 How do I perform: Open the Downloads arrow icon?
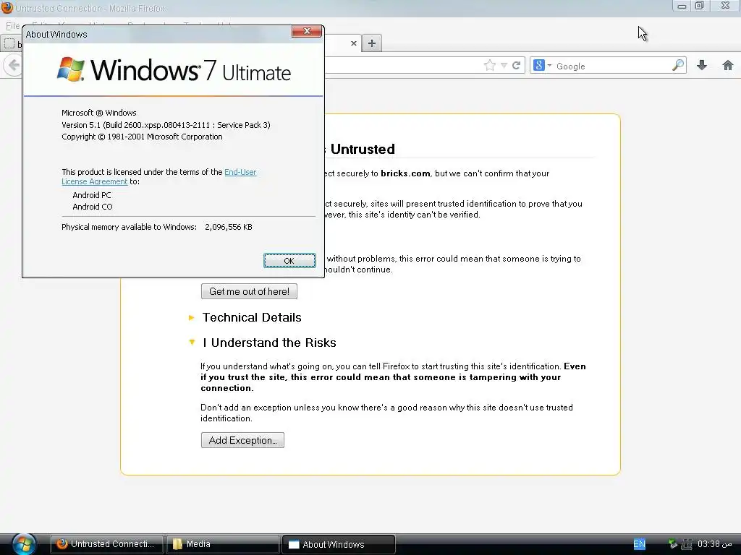[702, 66]
